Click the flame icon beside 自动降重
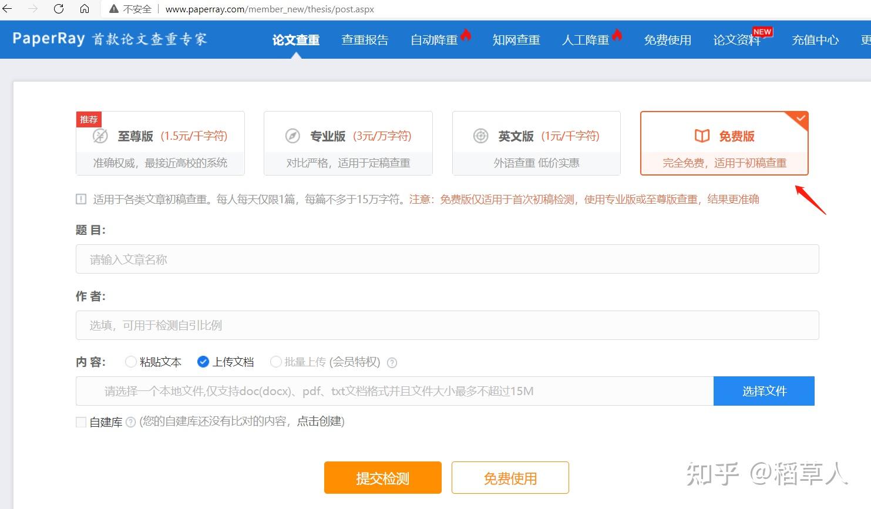 click(466, 35)
